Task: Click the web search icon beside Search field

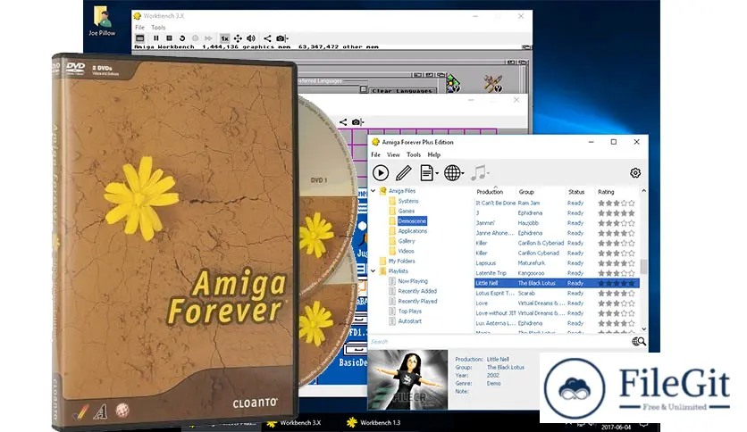Action: tap(638, 341)
